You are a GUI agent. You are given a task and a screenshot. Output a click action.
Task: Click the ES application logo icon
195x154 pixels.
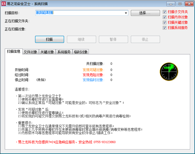click(3, 4)
